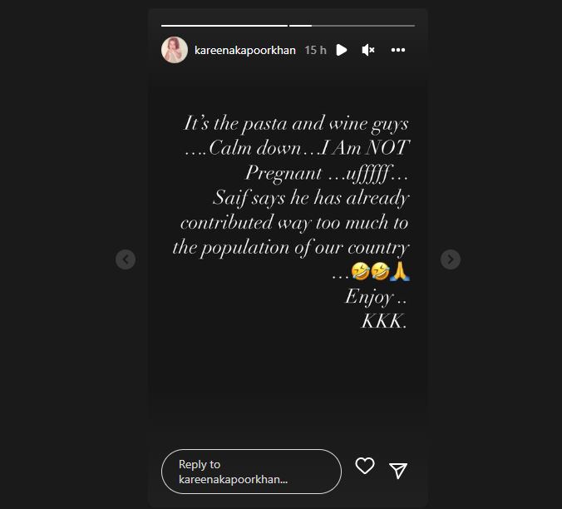Open kareenakapoorkhan profile picture
Viewport: 562px width, 509px height.
[x=175, y=50]
